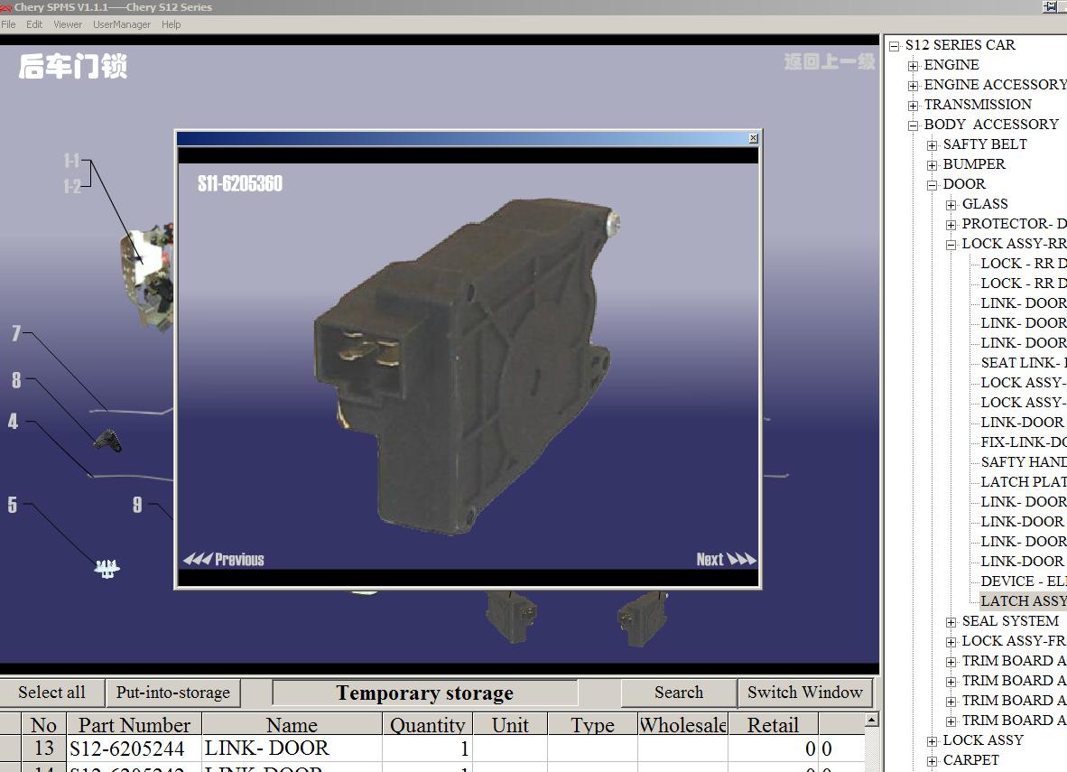Open the Help menu

pos(171,24)
